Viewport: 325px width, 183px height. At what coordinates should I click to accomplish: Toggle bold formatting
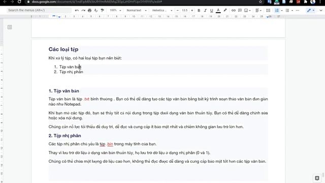click(x=199, y=10)
